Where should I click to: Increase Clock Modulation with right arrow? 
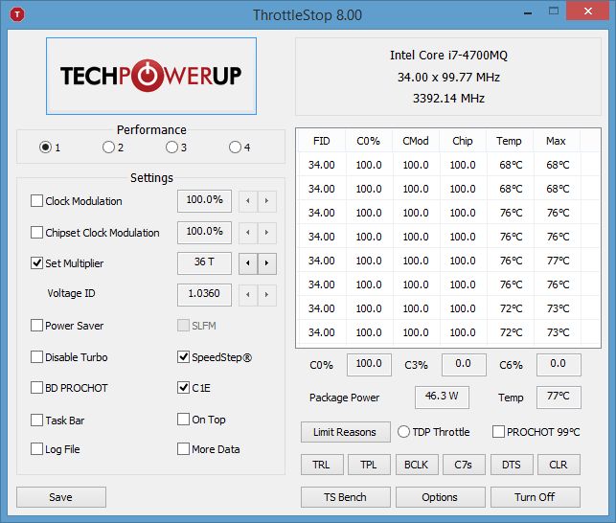266,201
